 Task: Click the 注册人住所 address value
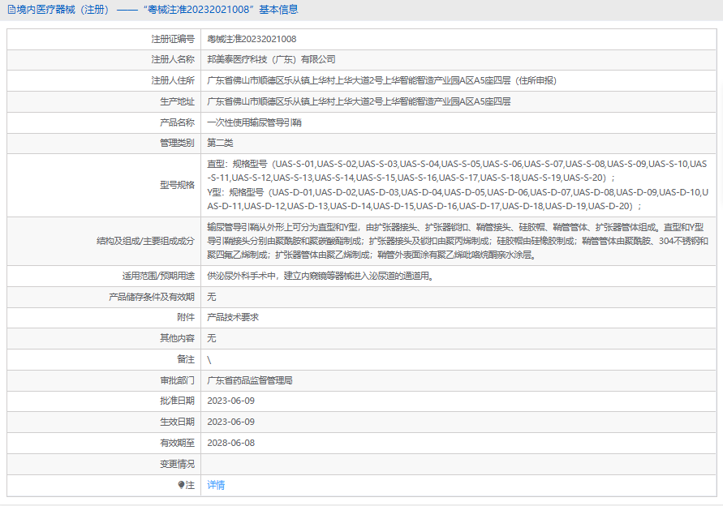click(x=382, y=80)
